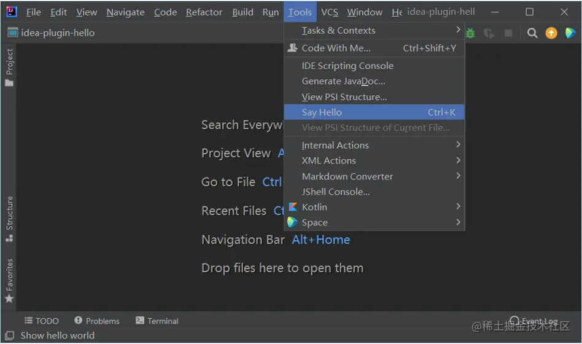This screenshot has width=582, height=344.
Task: Click the Search Everywhere magnifier icon
Action: 532,33
